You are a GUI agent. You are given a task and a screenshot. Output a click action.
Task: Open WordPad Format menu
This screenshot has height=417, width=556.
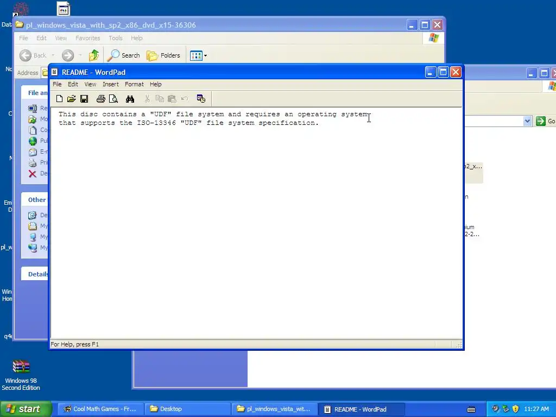(x=134, y=84)
